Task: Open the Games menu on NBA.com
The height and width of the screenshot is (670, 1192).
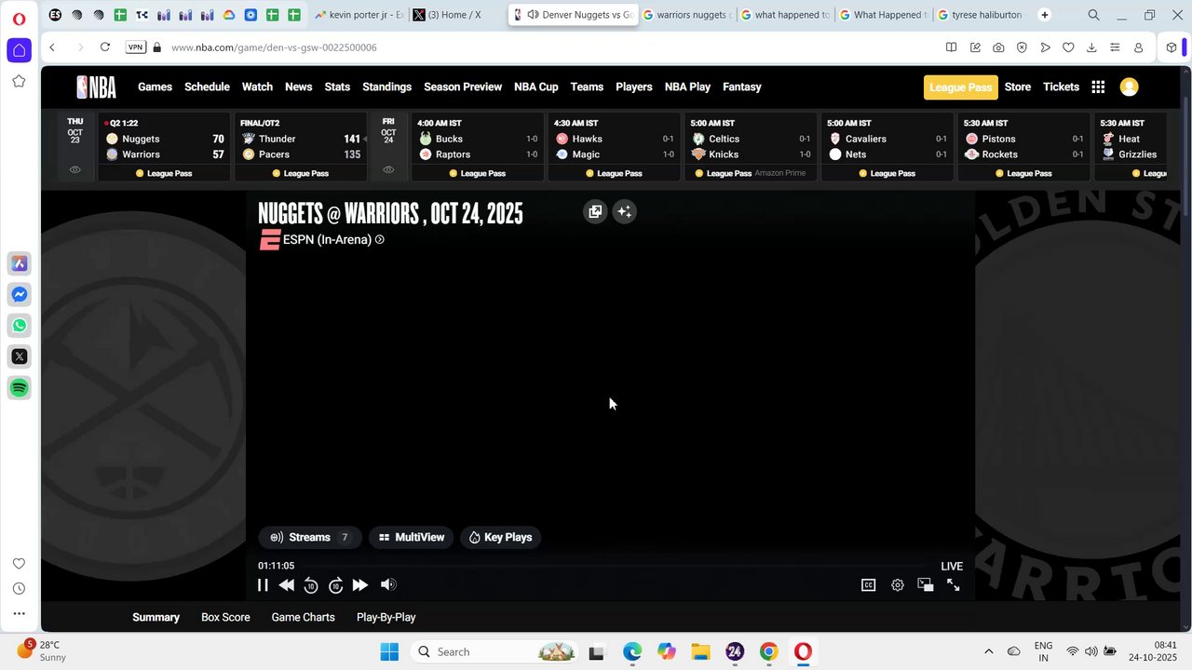Action: point(155,87)
